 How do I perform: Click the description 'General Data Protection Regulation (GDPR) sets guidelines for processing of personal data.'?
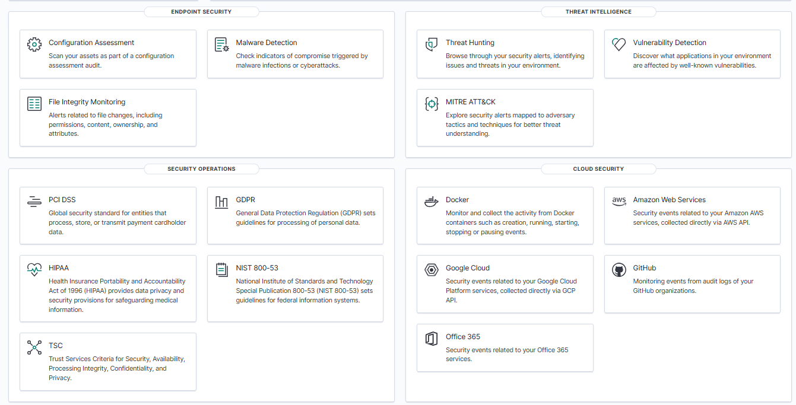tap(306, 218)
